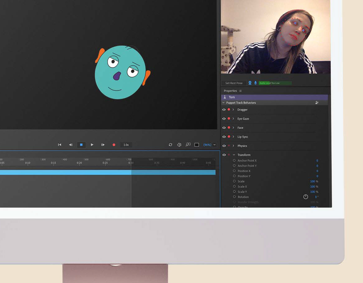Arm the Rotation parameter circle

pyautogui.click(x=234, y=197)
